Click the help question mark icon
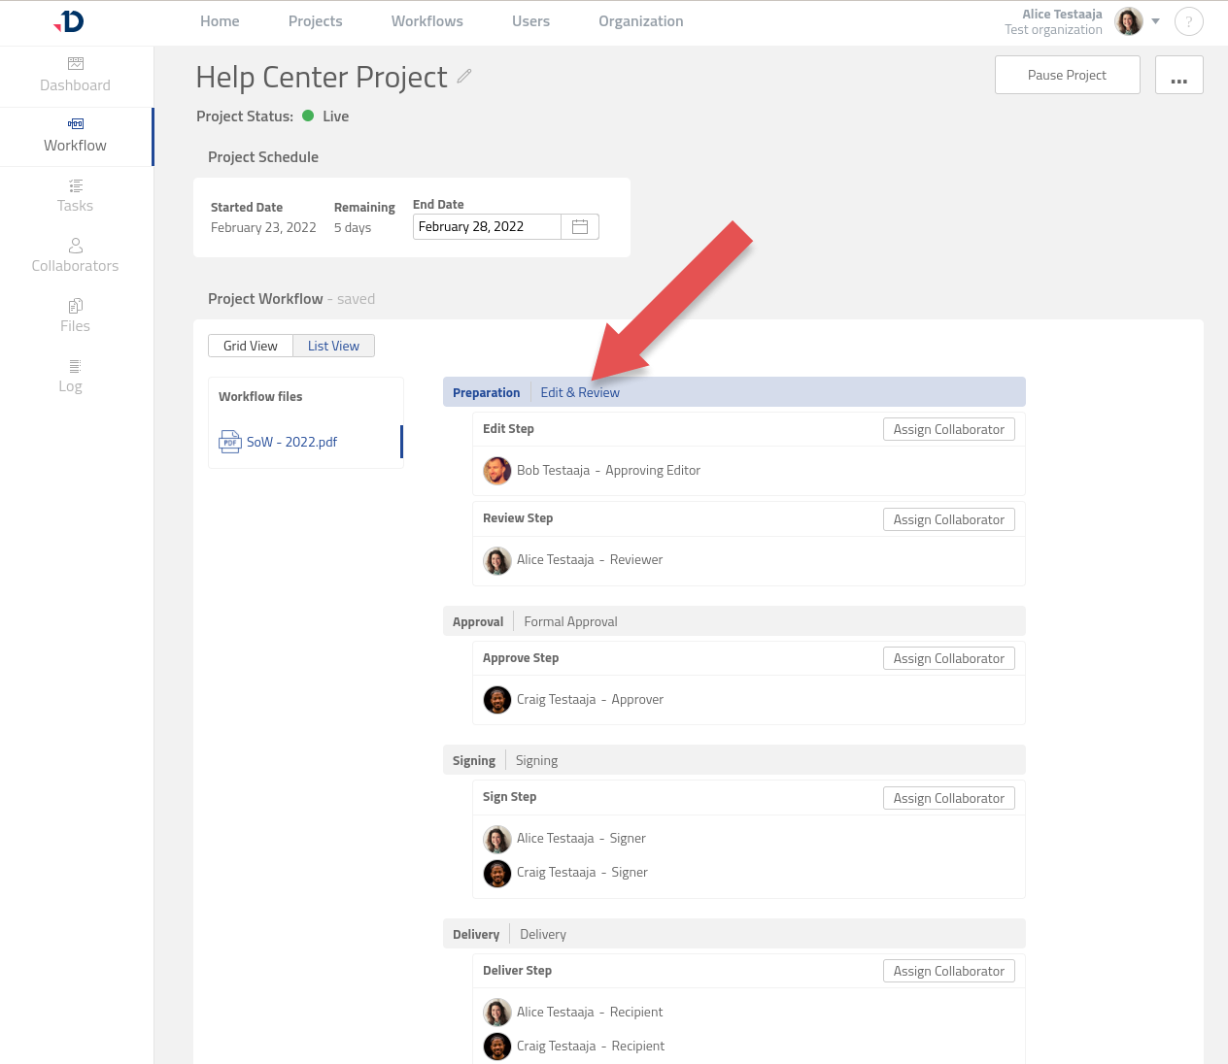Viewport: 1228px width, 1064px height. (1188, 21)
